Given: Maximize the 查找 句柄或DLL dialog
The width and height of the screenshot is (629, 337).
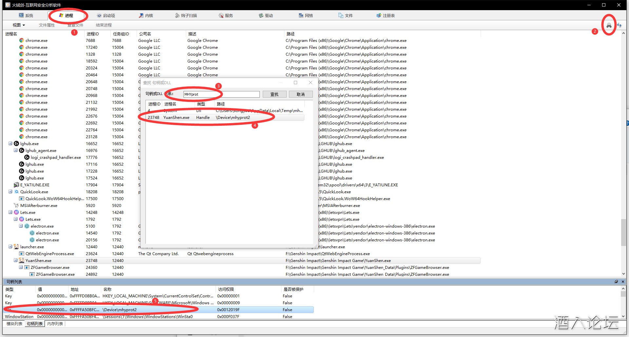Looking at the screenshot, I should (295, 83).
